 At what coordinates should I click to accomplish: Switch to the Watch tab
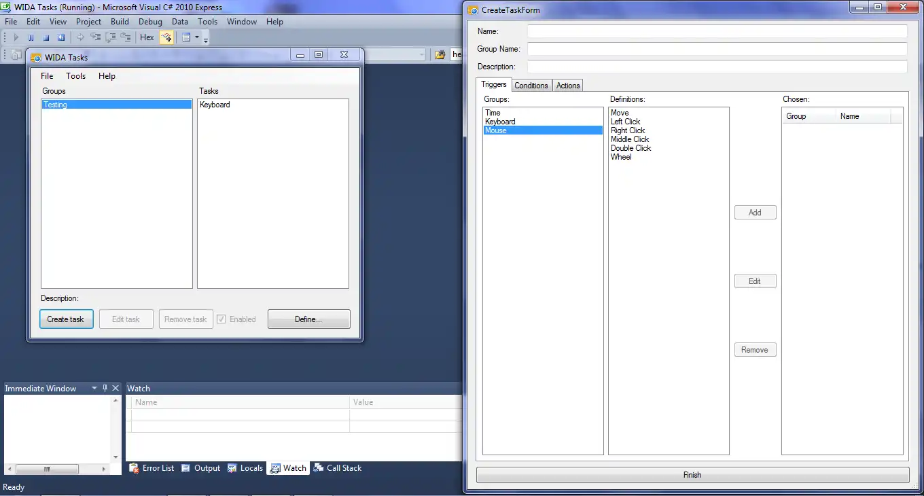tap(288, 468)
